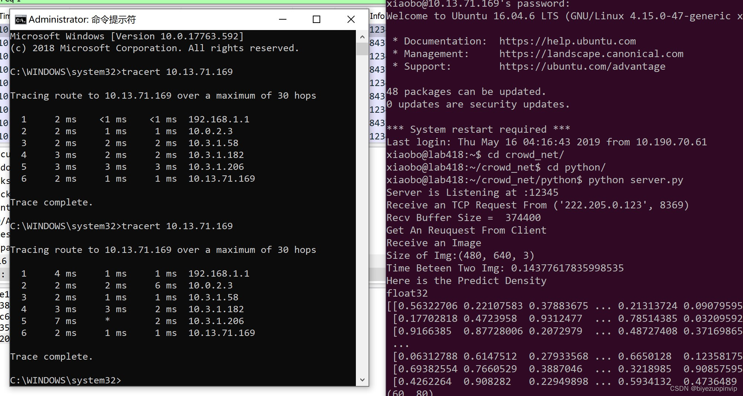Click 'Receive an TCP Request From' line
The height and width of the screenshot is (396, 743).
click(538, 205)
